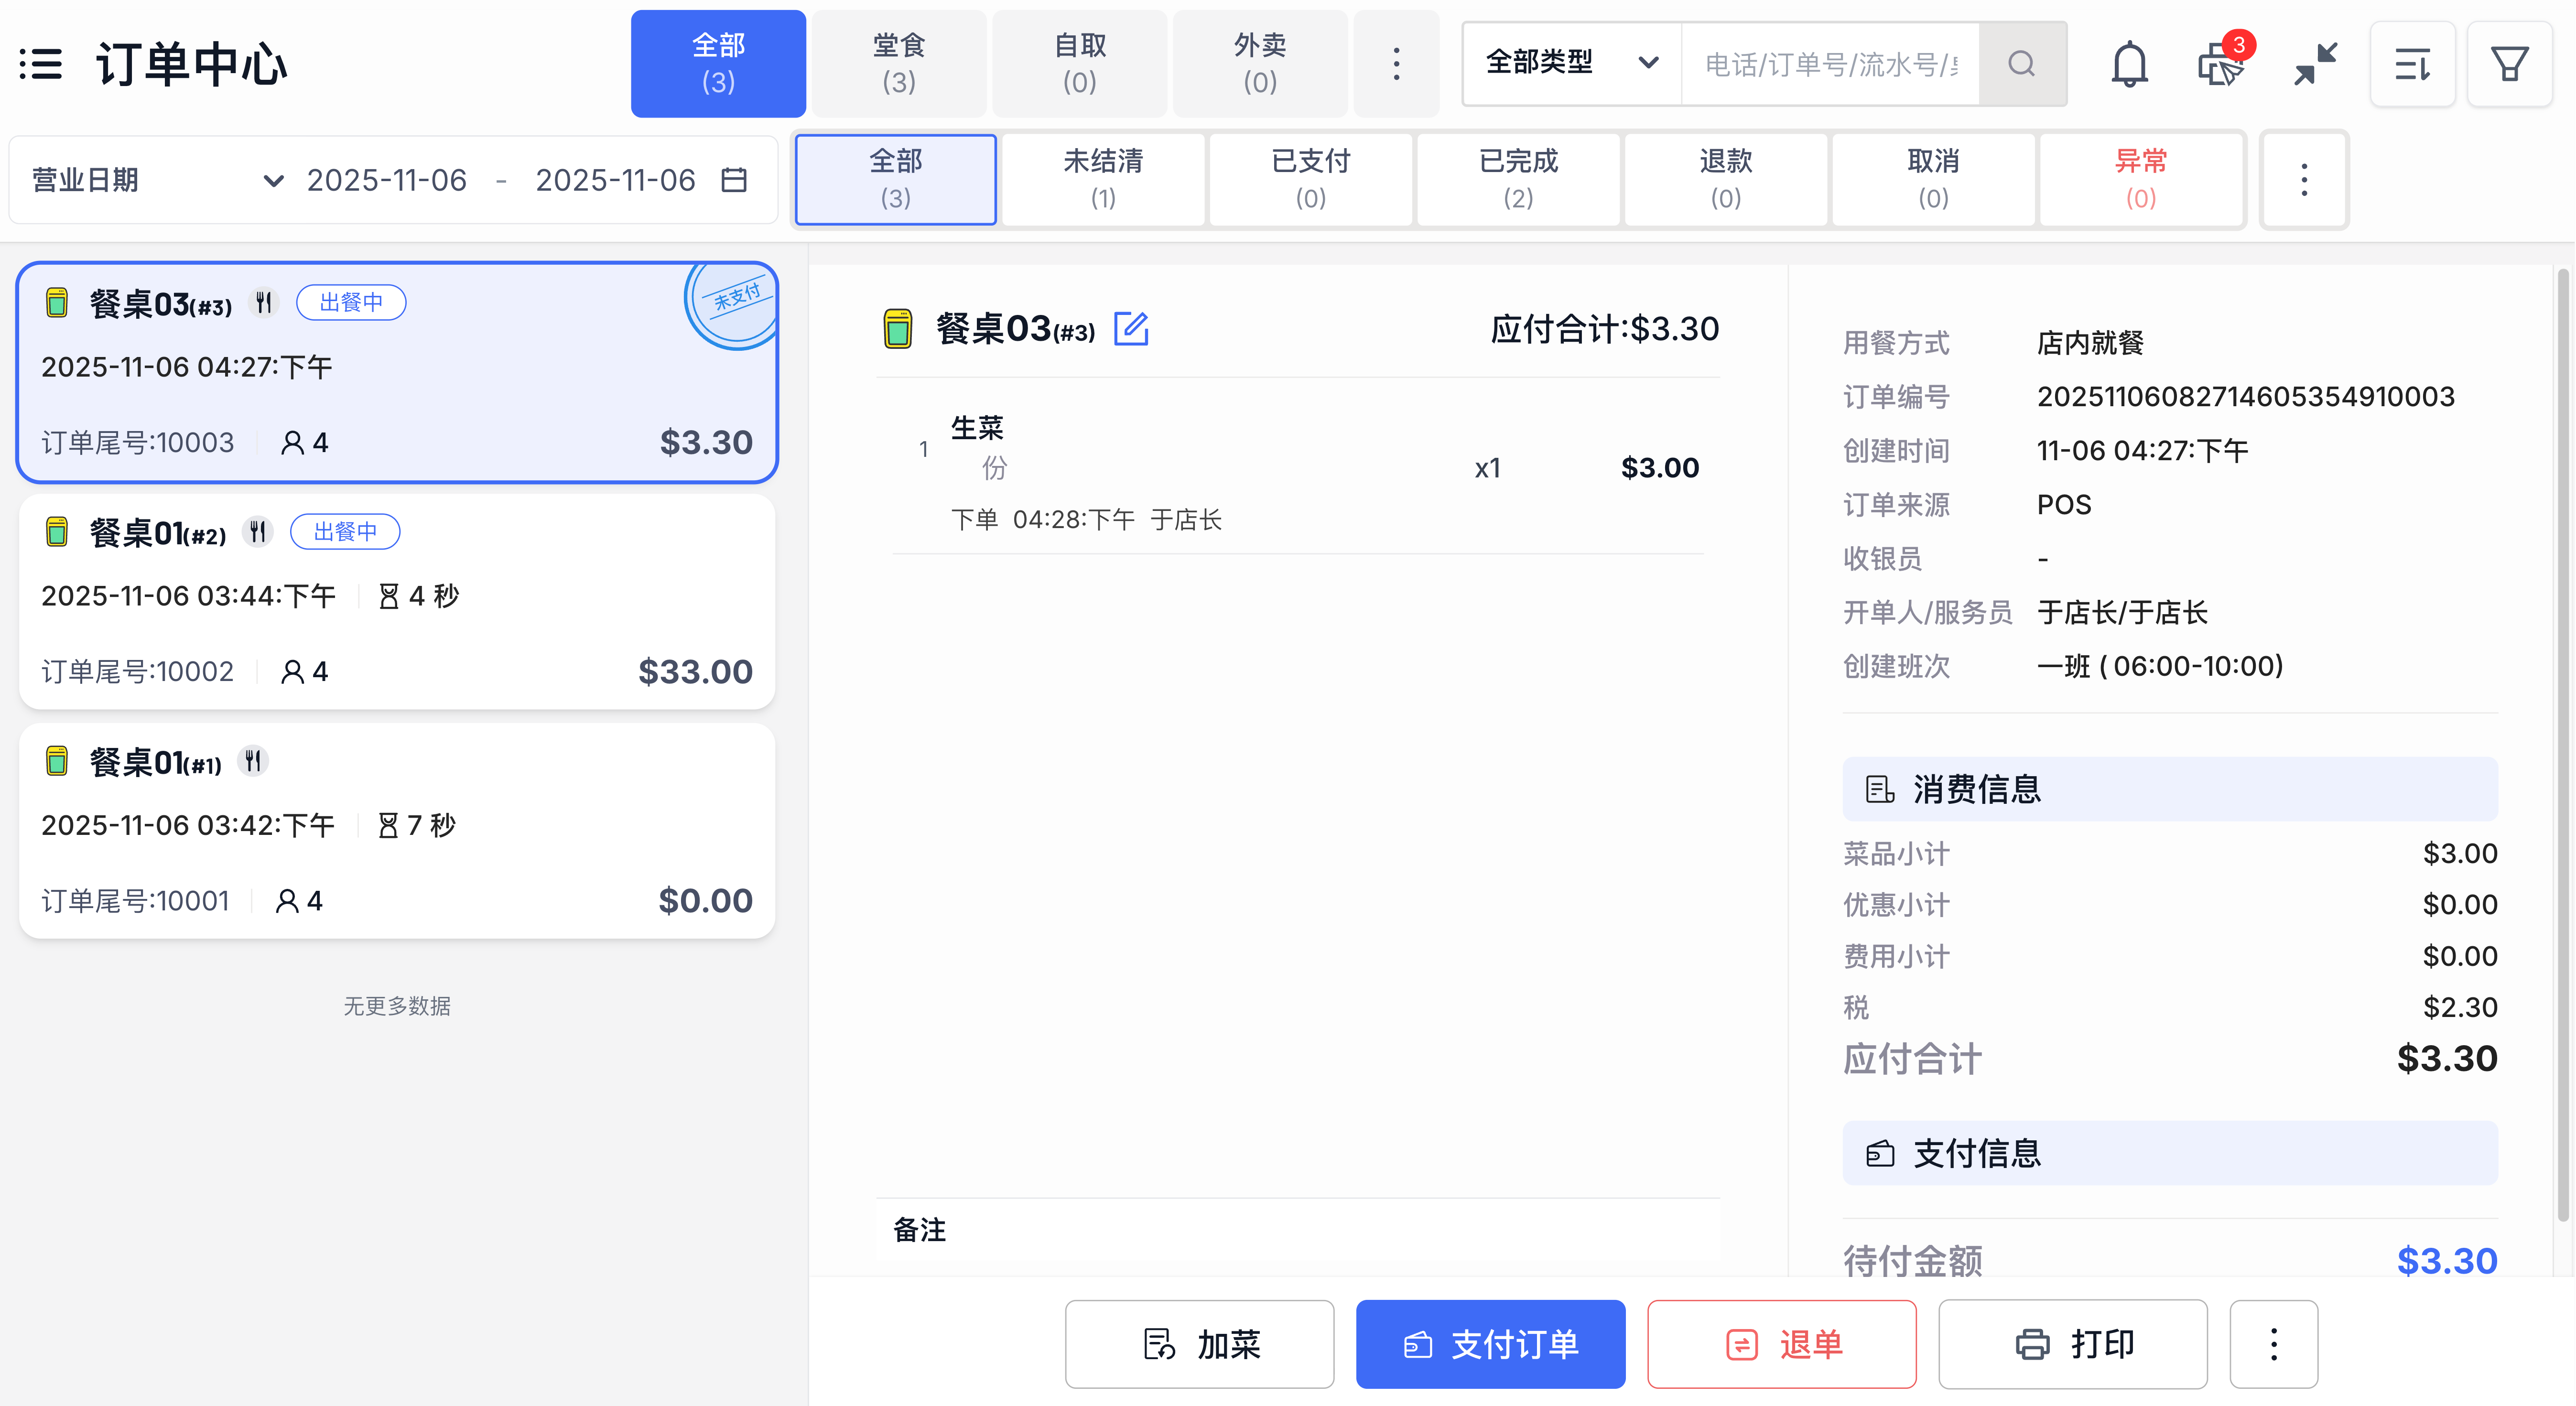Click the 支付订单 button

click(1490, 1344)
